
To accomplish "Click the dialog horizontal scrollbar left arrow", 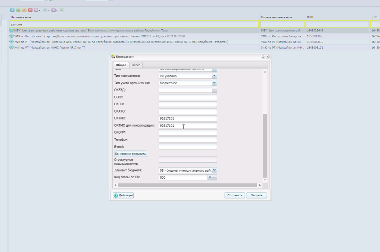I will tap(115, 185).
